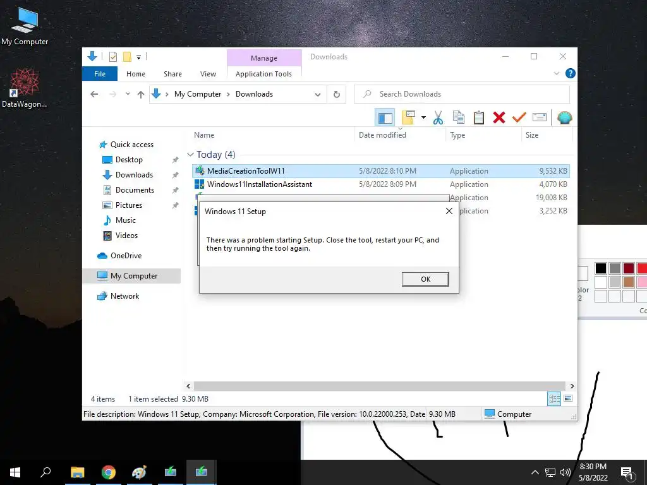The height and width of the screenshot is (485, 647).
Task: Click the red X Delete toolbar icon
Action: point(499,118)
